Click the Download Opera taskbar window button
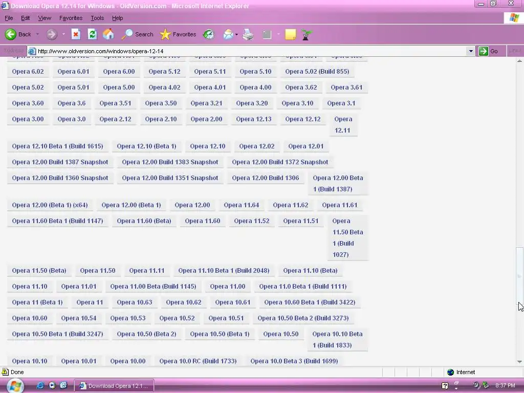The width and height of the screenshot is (524, 393). (114, 386)
